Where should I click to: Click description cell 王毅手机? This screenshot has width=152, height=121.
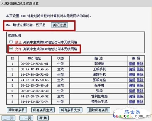[99, 69]
